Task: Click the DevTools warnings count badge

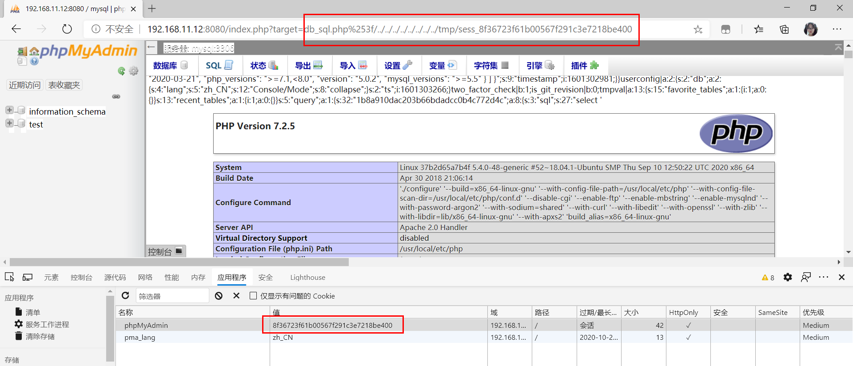Action: pos(768,278)
